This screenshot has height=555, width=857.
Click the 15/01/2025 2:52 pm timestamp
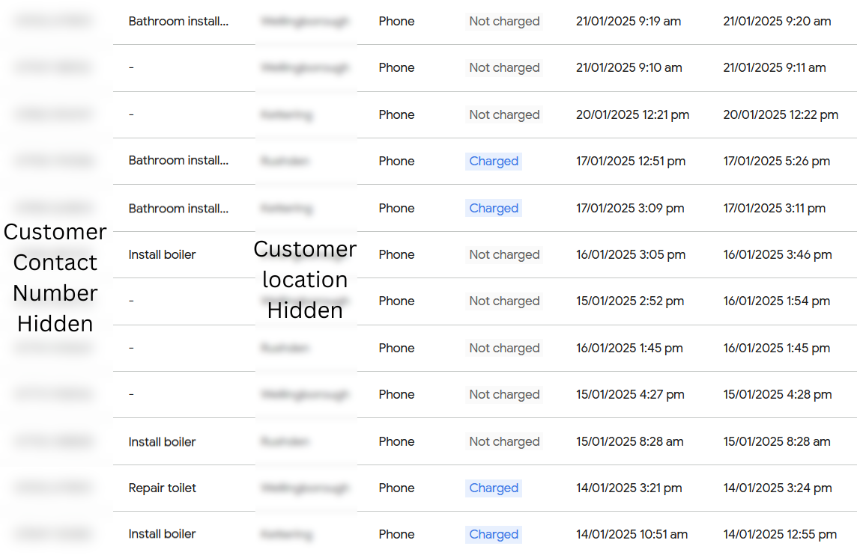tap(629, 301)
